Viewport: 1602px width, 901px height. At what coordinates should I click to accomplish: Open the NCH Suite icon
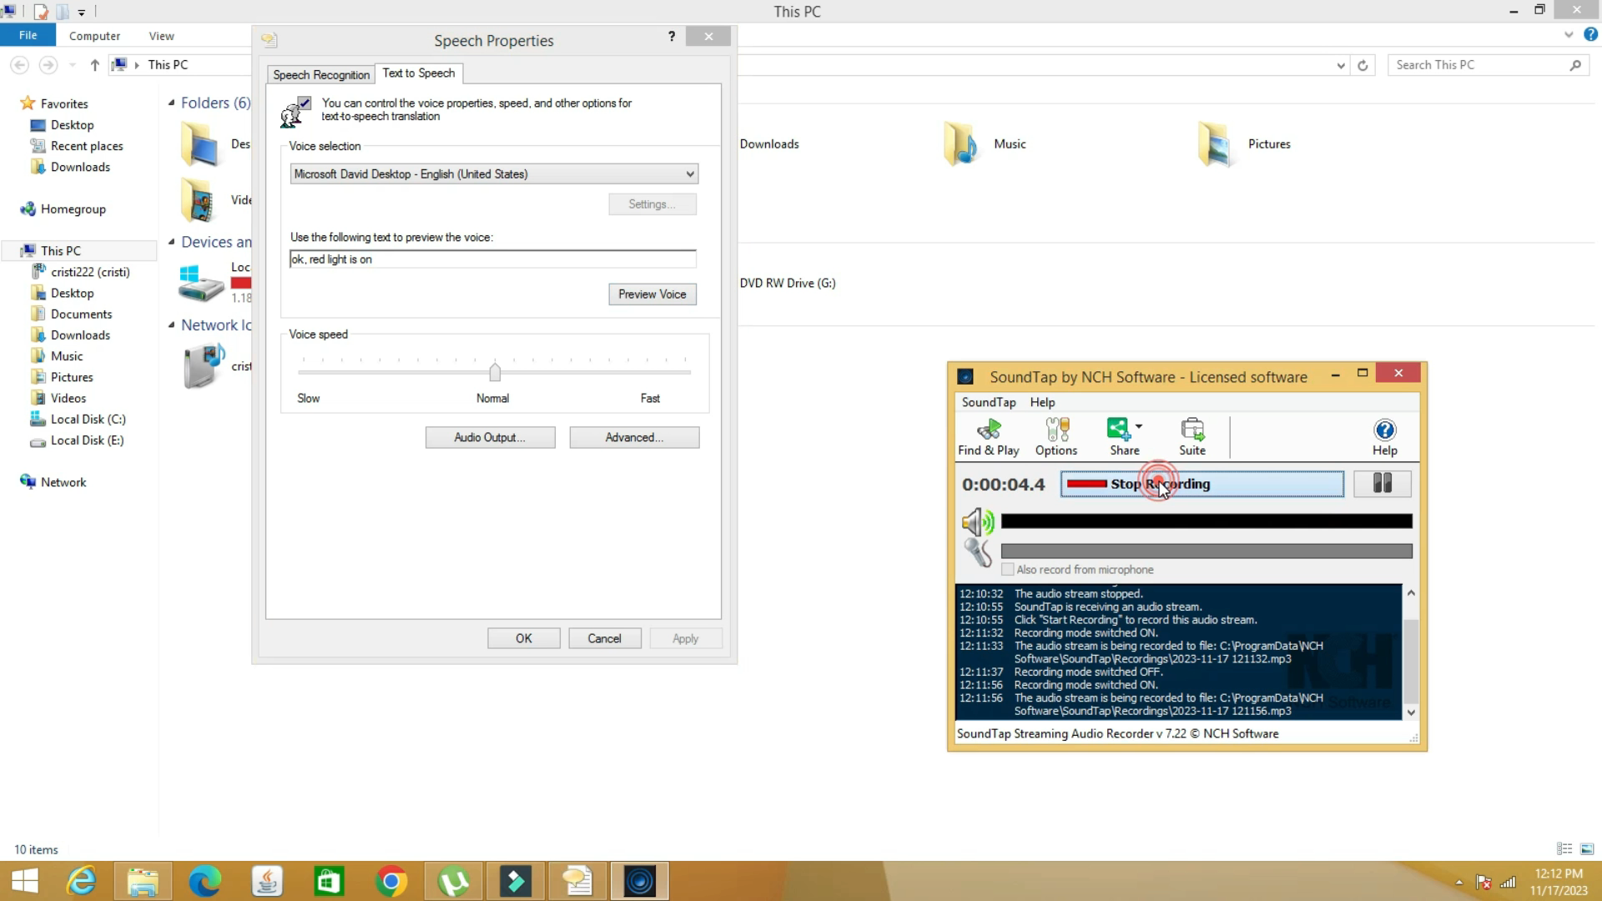pos(1191,437)
